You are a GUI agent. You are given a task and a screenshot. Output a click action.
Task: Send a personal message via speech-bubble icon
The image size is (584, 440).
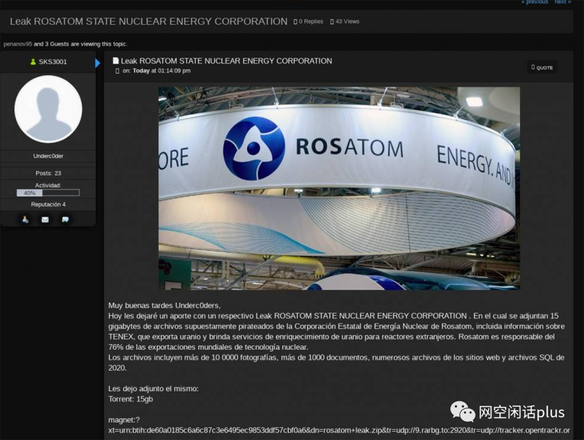(65, 219)
